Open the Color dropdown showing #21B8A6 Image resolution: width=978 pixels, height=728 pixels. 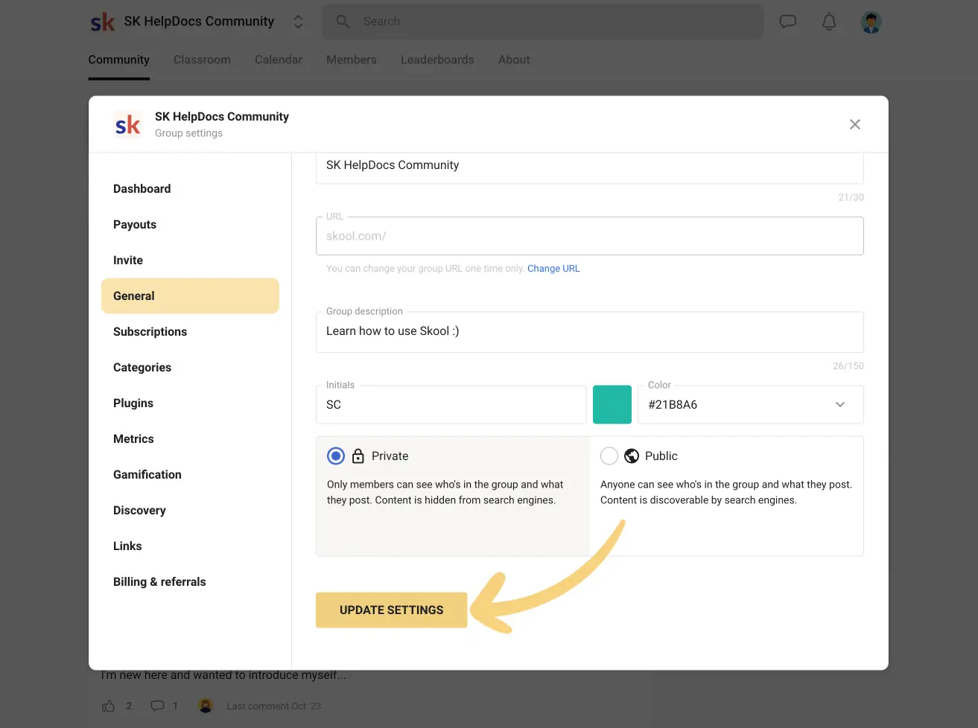coord(751,404)
